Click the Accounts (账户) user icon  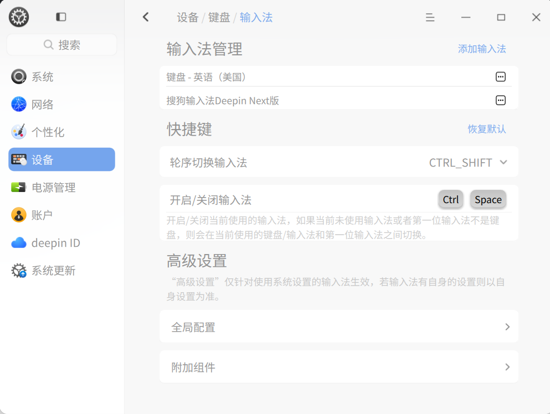(19, 215)
